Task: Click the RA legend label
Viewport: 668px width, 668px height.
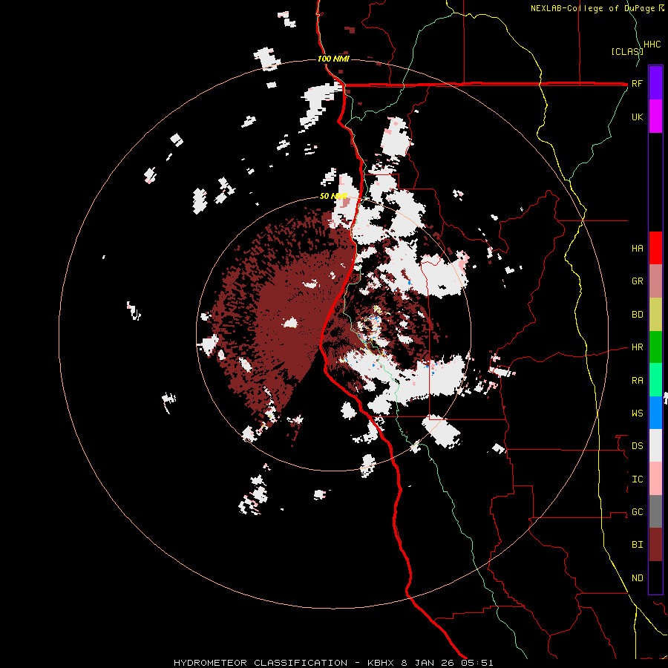Action: (637, 381)
